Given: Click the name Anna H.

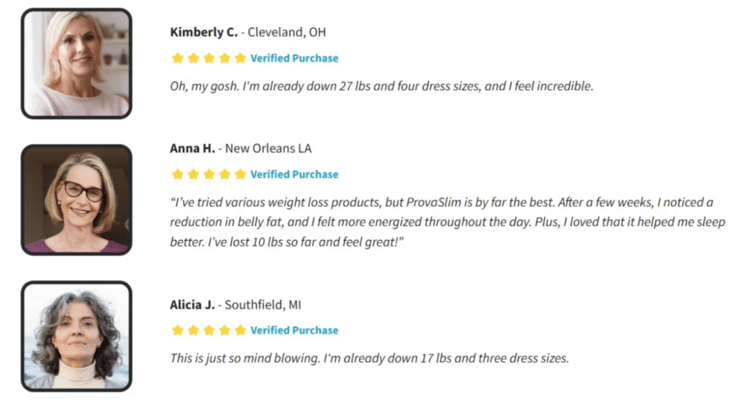Looking at the screenshot, I should point(192,148).
